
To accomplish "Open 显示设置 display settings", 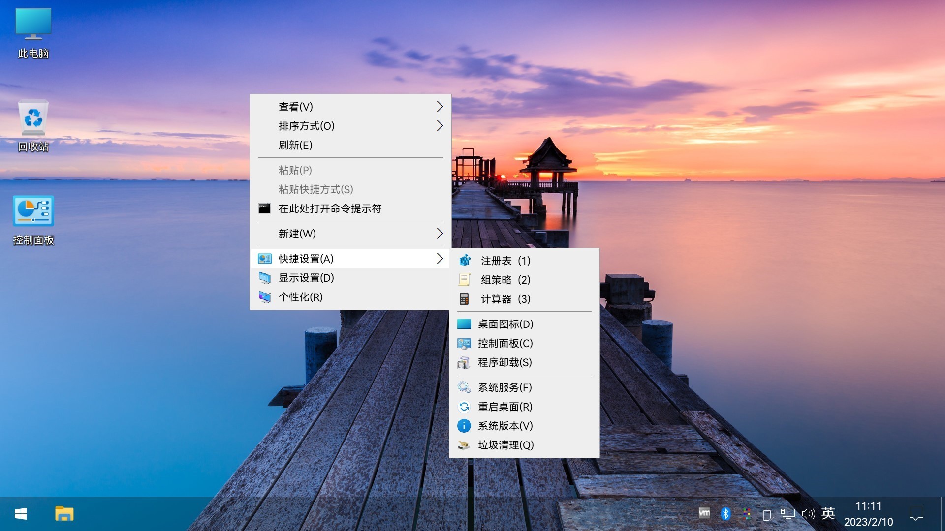I will click(306, 278).
